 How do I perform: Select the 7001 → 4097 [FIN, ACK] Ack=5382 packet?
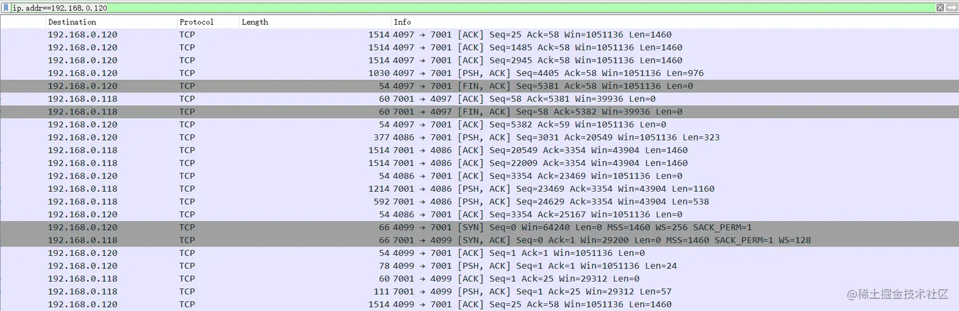(x=480, y=111)
